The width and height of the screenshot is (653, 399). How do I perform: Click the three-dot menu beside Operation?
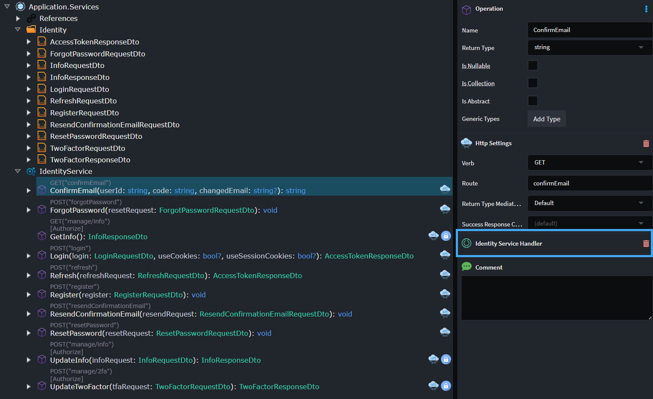click(x=646, y=9)
